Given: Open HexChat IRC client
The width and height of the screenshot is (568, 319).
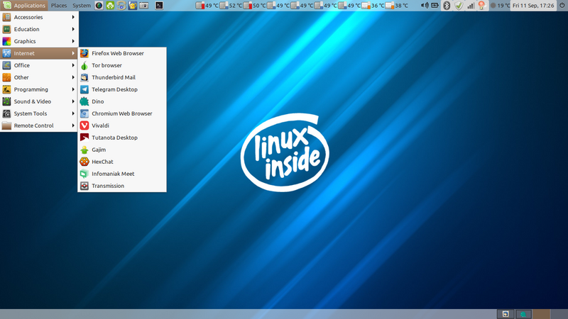Looking at the screenshot, I should point(122,162).
